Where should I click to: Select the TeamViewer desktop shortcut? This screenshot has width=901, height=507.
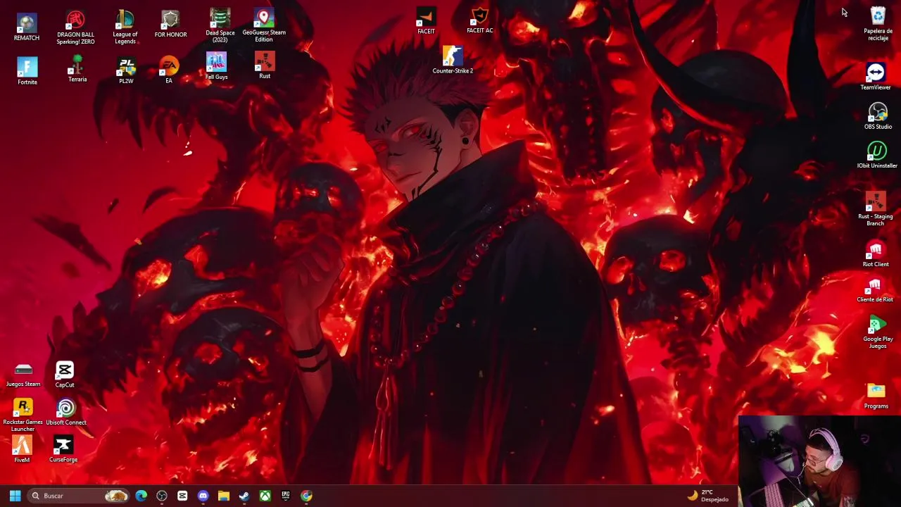(x=876, y=77)
